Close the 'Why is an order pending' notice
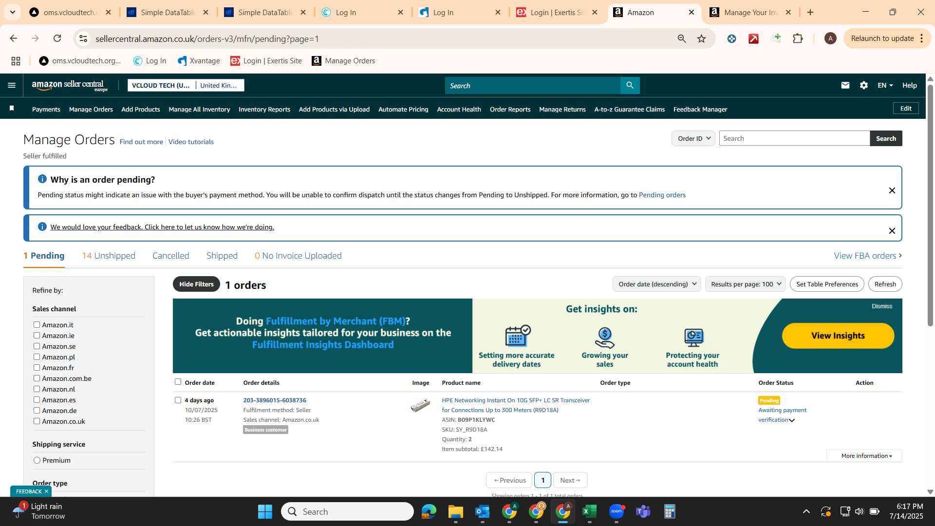This screenshot has height=526, width=935. [x=892, y=190]
